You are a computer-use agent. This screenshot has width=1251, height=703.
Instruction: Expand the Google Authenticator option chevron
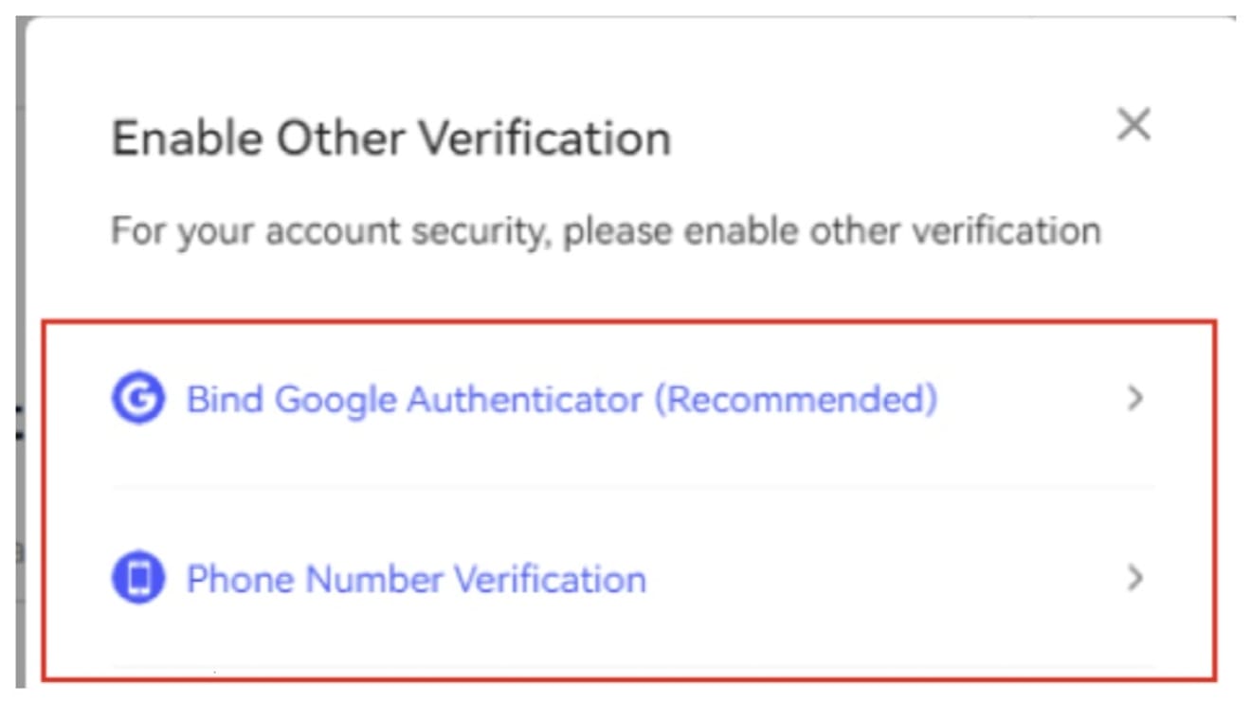click(1134, 399)
